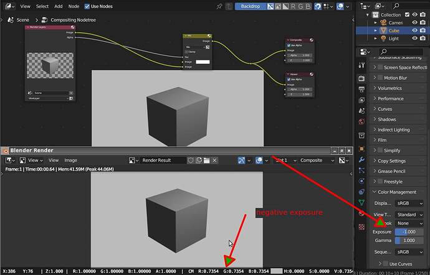Image resolution: width=430 pixels, height=275 pixels.
Task: Select the Light object in the outliner
Action: click(393, 39)
